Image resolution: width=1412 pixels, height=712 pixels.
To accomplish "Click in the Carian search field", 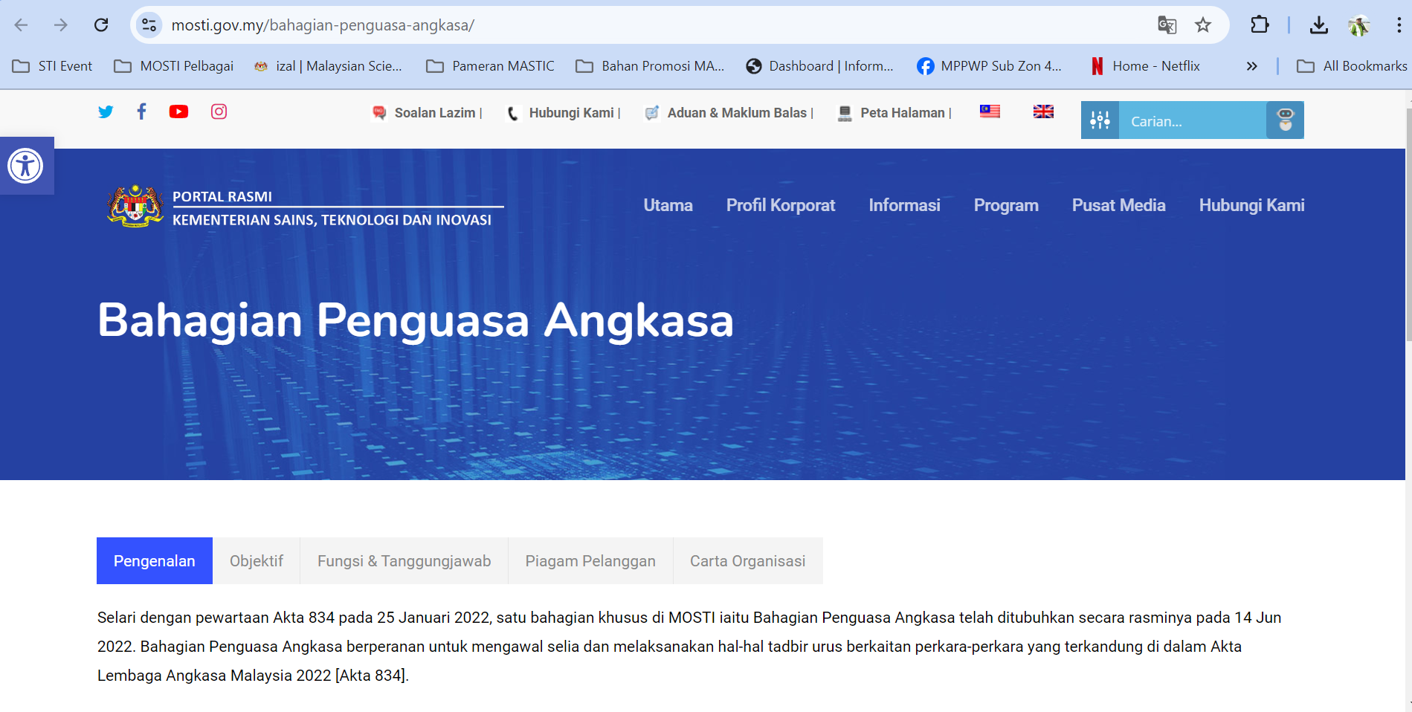I will click(1192, 121).
